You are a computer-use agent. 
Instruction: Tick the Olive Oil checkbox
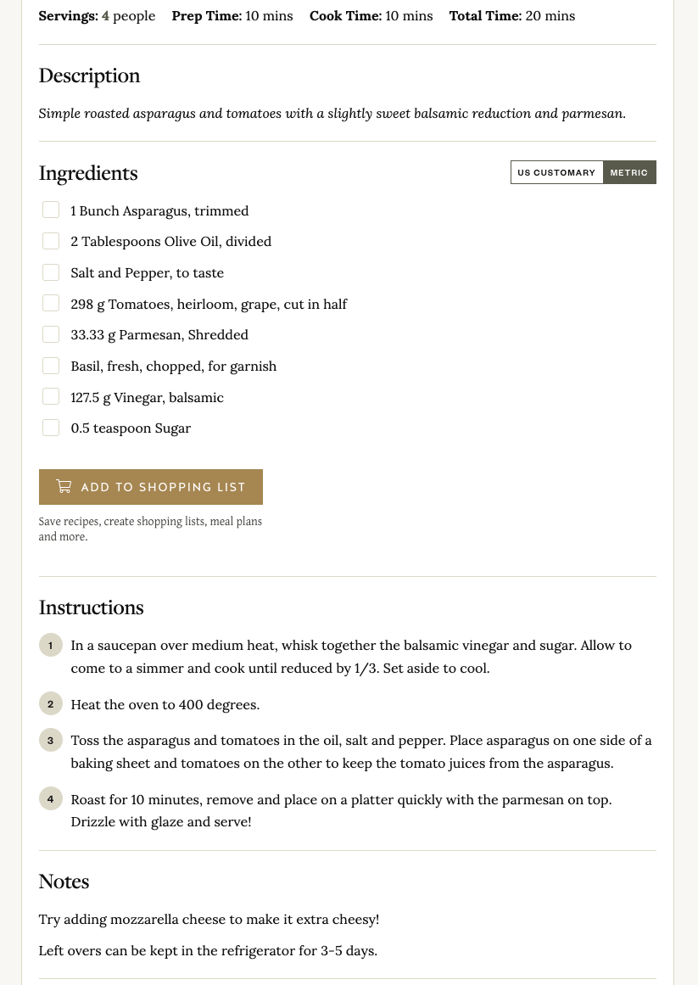[x=51, y=241]
